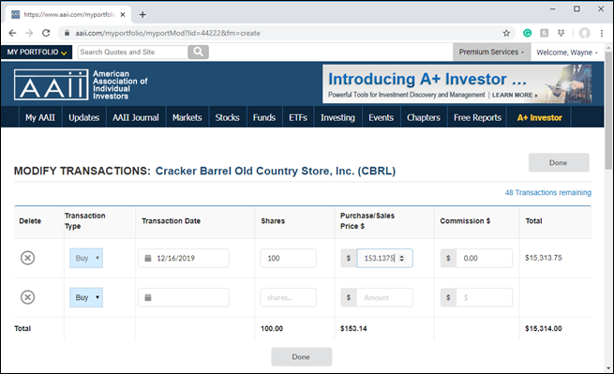Select the $153.14 average price total
This screenshot has width=614, height=374.
(353, 329)
